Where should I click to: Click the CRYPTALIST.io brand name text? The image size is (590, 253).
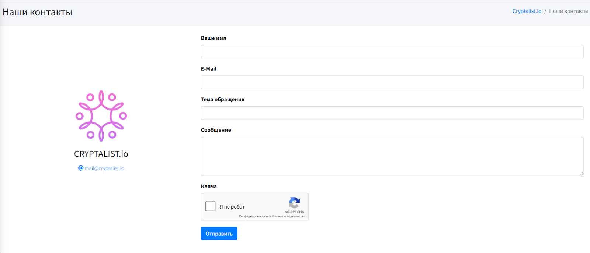click(101, 154)
